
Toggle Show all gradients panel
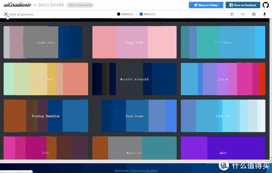coord(21,14)
